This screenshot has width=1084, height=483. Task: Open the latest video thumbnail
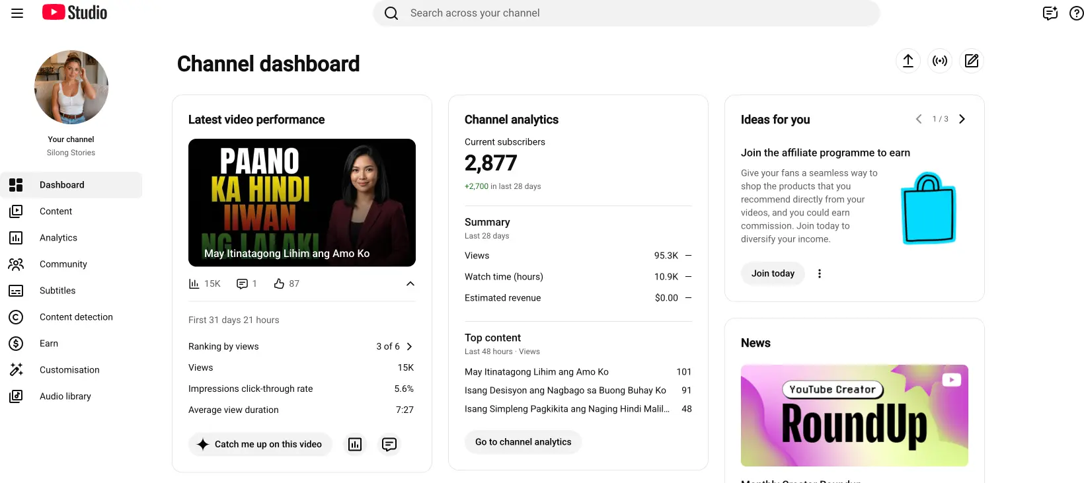point(302,203)
